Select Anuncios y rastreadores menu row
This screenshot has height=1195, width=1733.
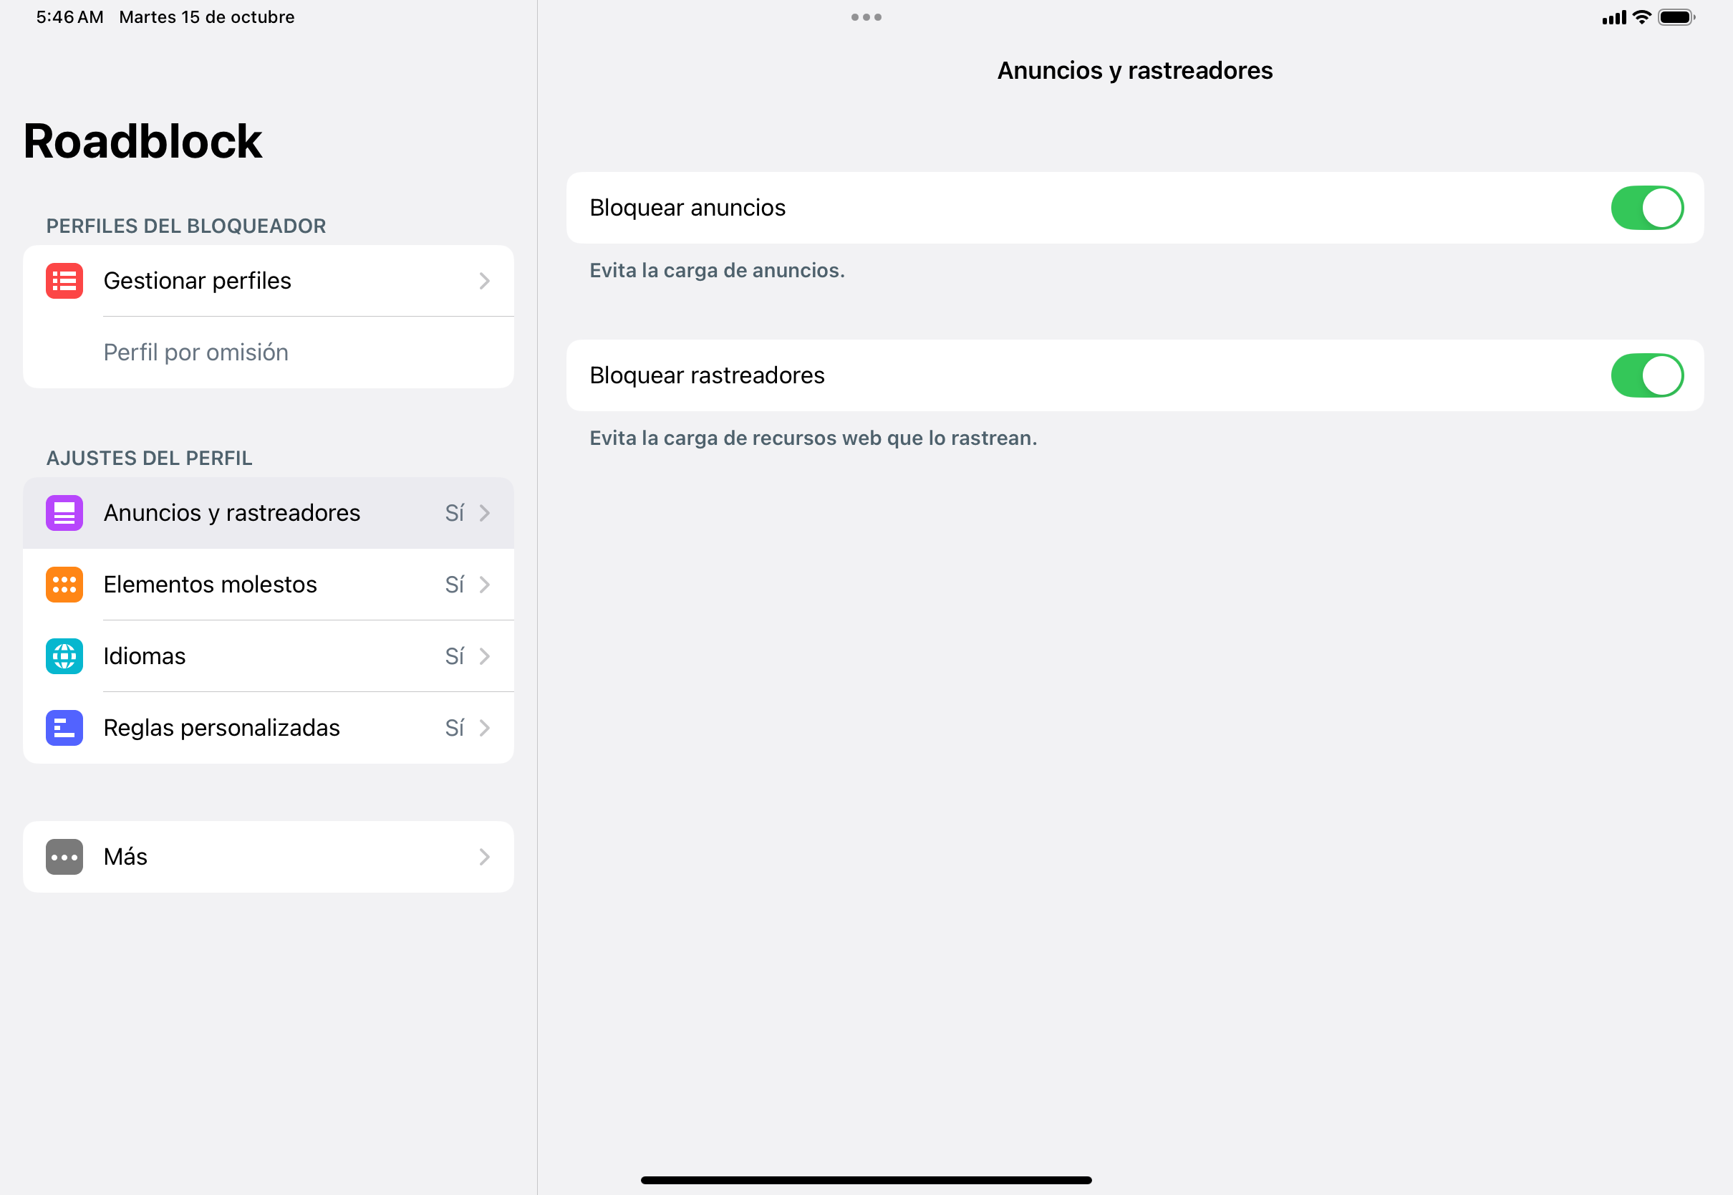269,513
